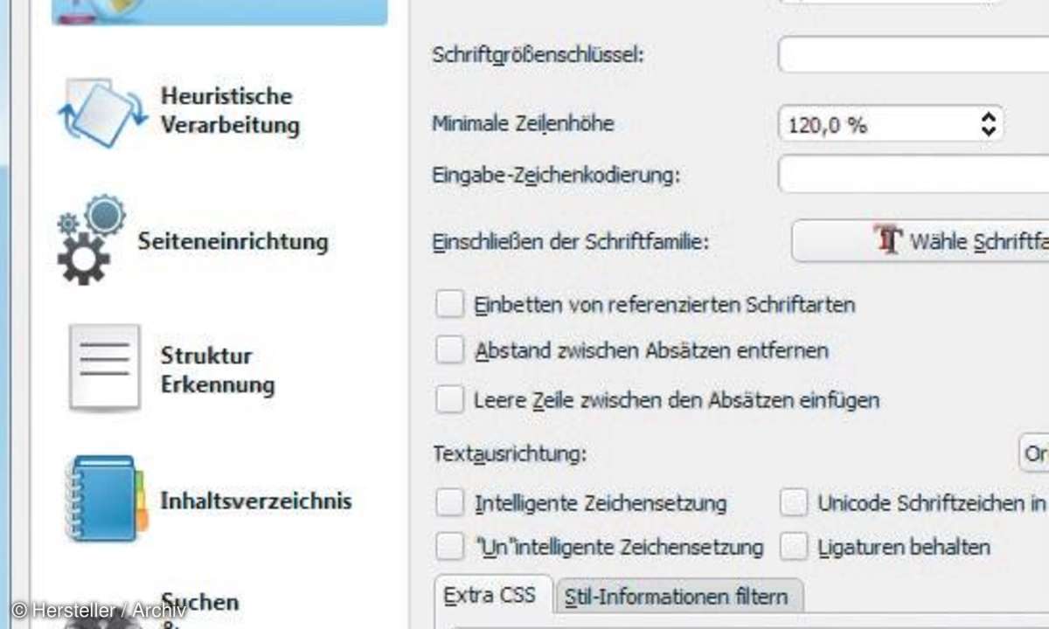The image size is (1049, 629).
Task: Click the Wähle Schriftfamilie button
Action: [x=920, y=241]
